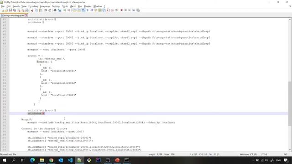The height and width of the screenshot is (164, 292).
Task: Click the UTF-8 encoding status field
Action: (x=264, y=154)
